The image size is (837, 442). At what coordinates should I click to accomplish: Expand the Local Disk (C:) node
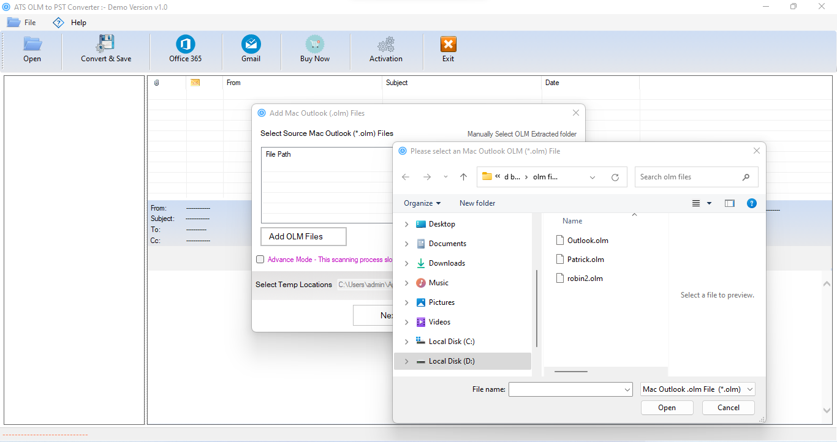(406, 342)
